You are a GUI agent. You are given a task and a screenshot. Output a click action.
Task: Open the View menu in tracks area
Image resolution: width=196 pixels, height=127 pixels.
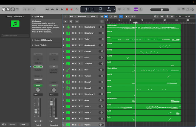[94, 16]
